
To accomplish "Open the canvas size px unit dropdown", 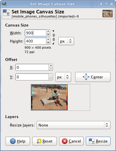I will (66, 41).
